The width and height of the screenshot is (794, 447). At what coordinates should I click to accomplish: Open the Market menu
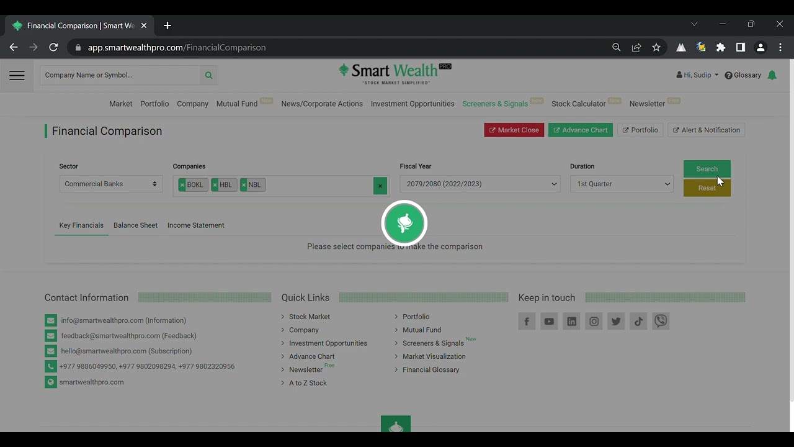tap(121, 104)
